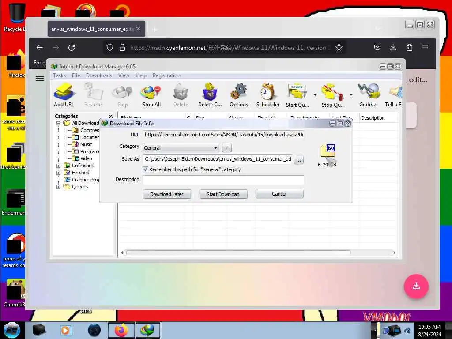Click the pink floating download button
Image resolution: width=452 pixels, height=339 pixels.
pos(416,286)
